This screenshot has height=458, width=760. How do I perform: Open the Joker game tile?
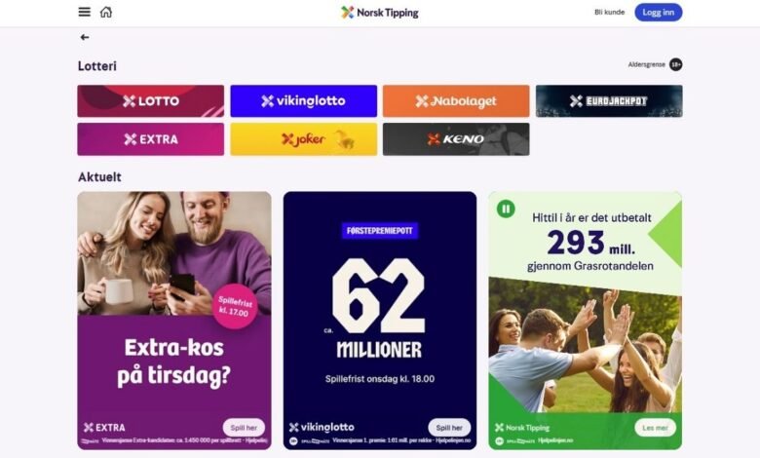click(x=303, y=139)
